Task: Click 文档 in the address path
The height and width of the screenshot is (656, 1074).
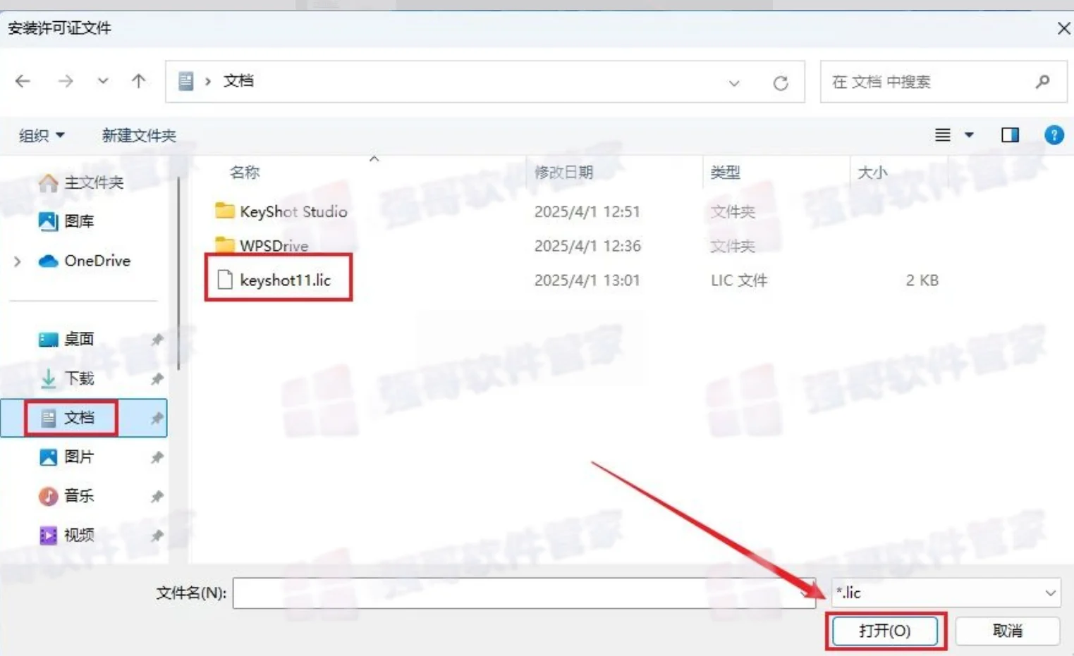Action: (x=238, y=81)
